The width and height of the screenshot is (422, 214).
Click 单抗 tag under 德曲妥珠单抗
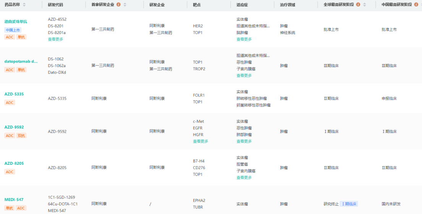[21, 37]
